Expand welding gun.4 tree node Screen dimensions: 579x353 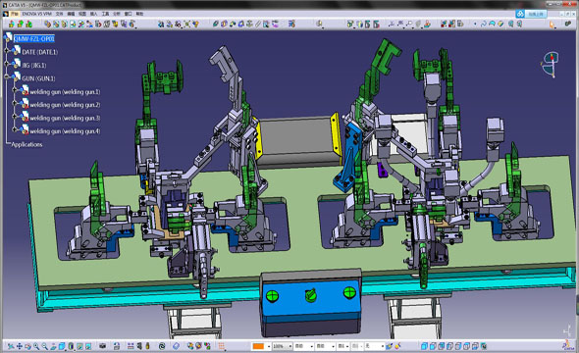(15, 129)
